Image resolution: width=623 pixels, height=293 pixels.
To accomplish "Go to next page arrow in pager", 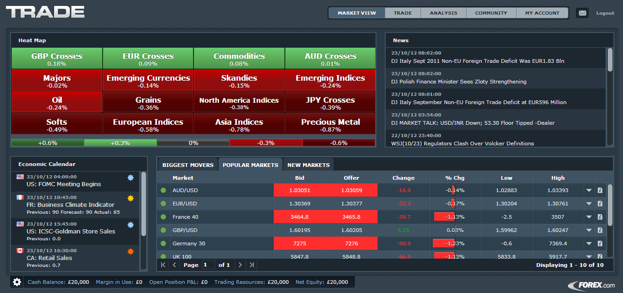I will pos(240,265).
